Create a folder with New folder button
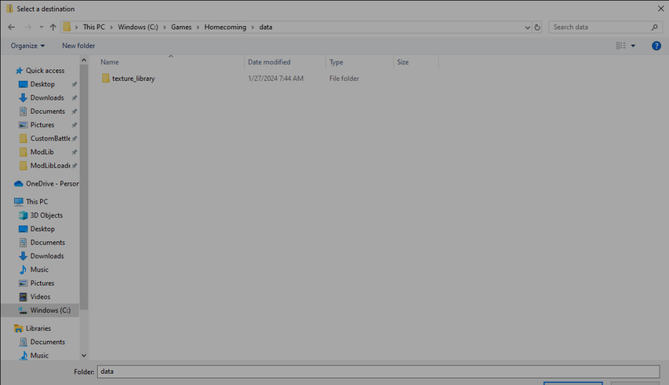 point(78,45)
